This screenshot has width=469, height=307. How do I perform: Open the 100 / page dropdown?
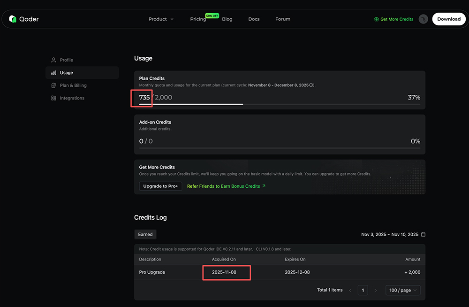403,290
